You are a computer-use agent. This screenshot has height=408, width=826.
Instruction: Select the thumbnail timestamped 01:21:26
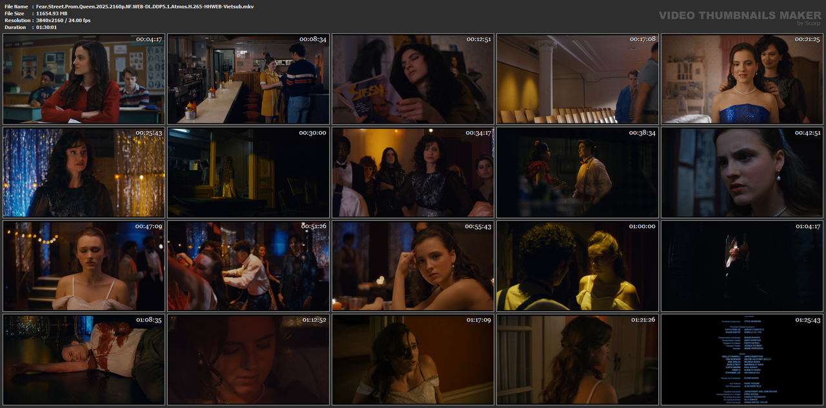pyautogui.click(x=578, y=360)
